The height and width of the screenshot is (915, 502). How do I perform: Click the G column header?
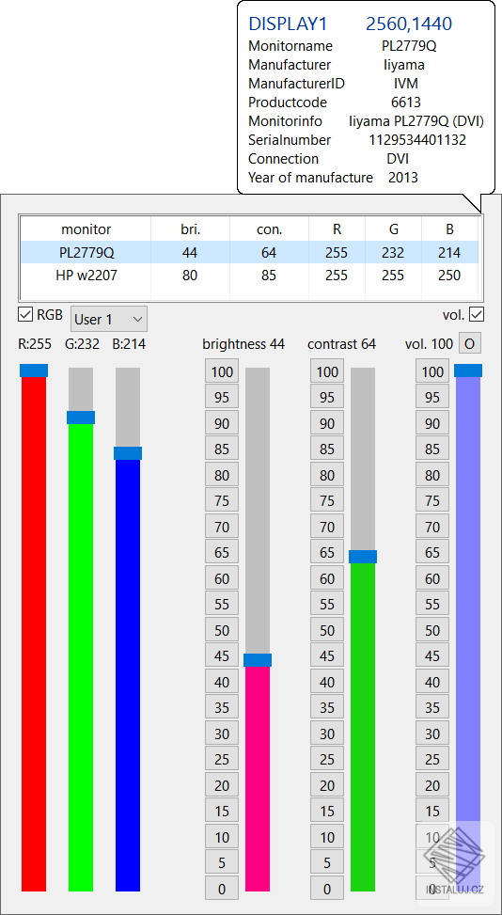point(394,229)
